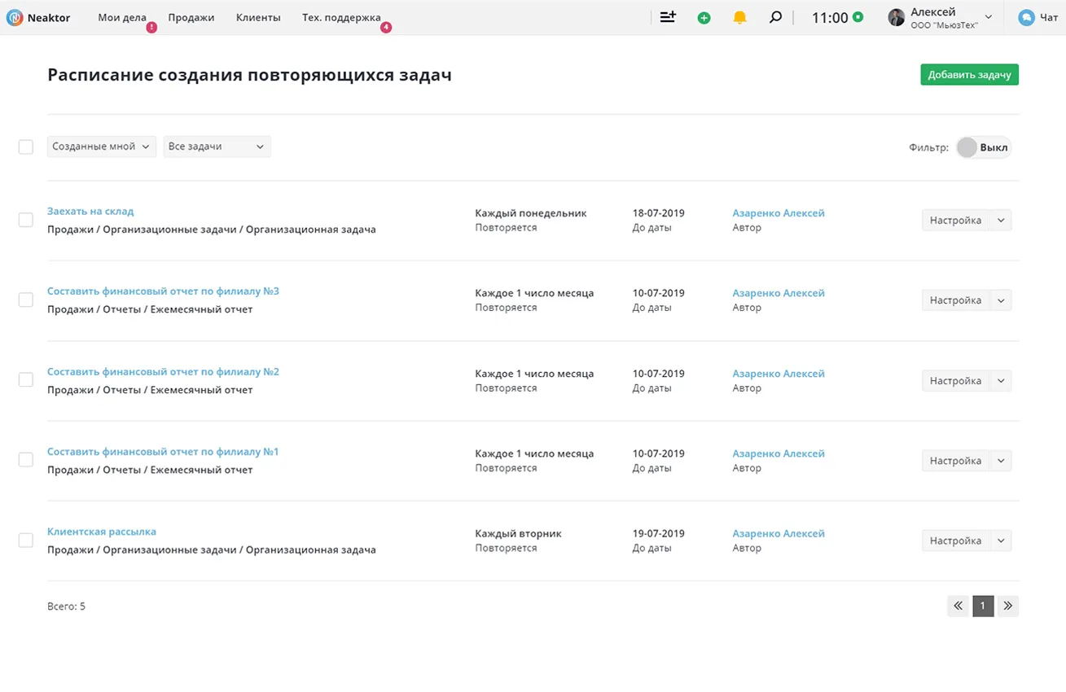Switch to Тех. поддержка section
This screenshot has height=692, width=1066.
coord(341,17)
